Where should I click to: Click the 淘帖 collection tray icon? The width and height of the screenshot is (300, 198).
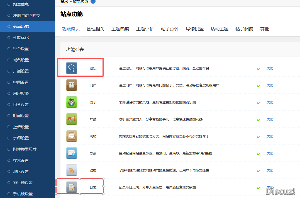point(72,136)
